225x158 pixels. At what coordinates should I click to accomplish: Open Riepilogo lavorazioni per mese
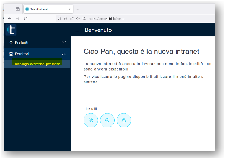[37, 64]
